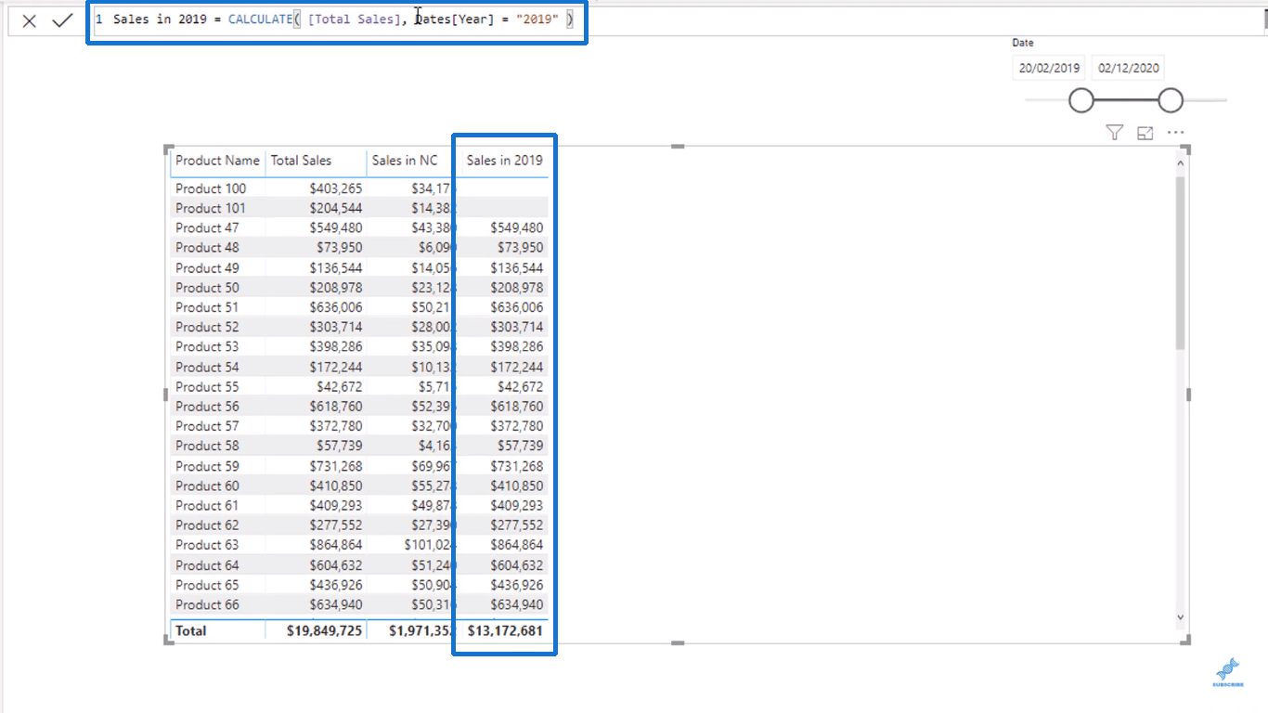
Task: Select the Product 66 row label
Action: coord(207,604)
